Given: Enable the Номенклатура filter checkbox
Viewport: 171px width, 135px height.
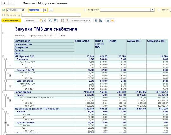Looking at the screenshot, I should tap(3, 15).
